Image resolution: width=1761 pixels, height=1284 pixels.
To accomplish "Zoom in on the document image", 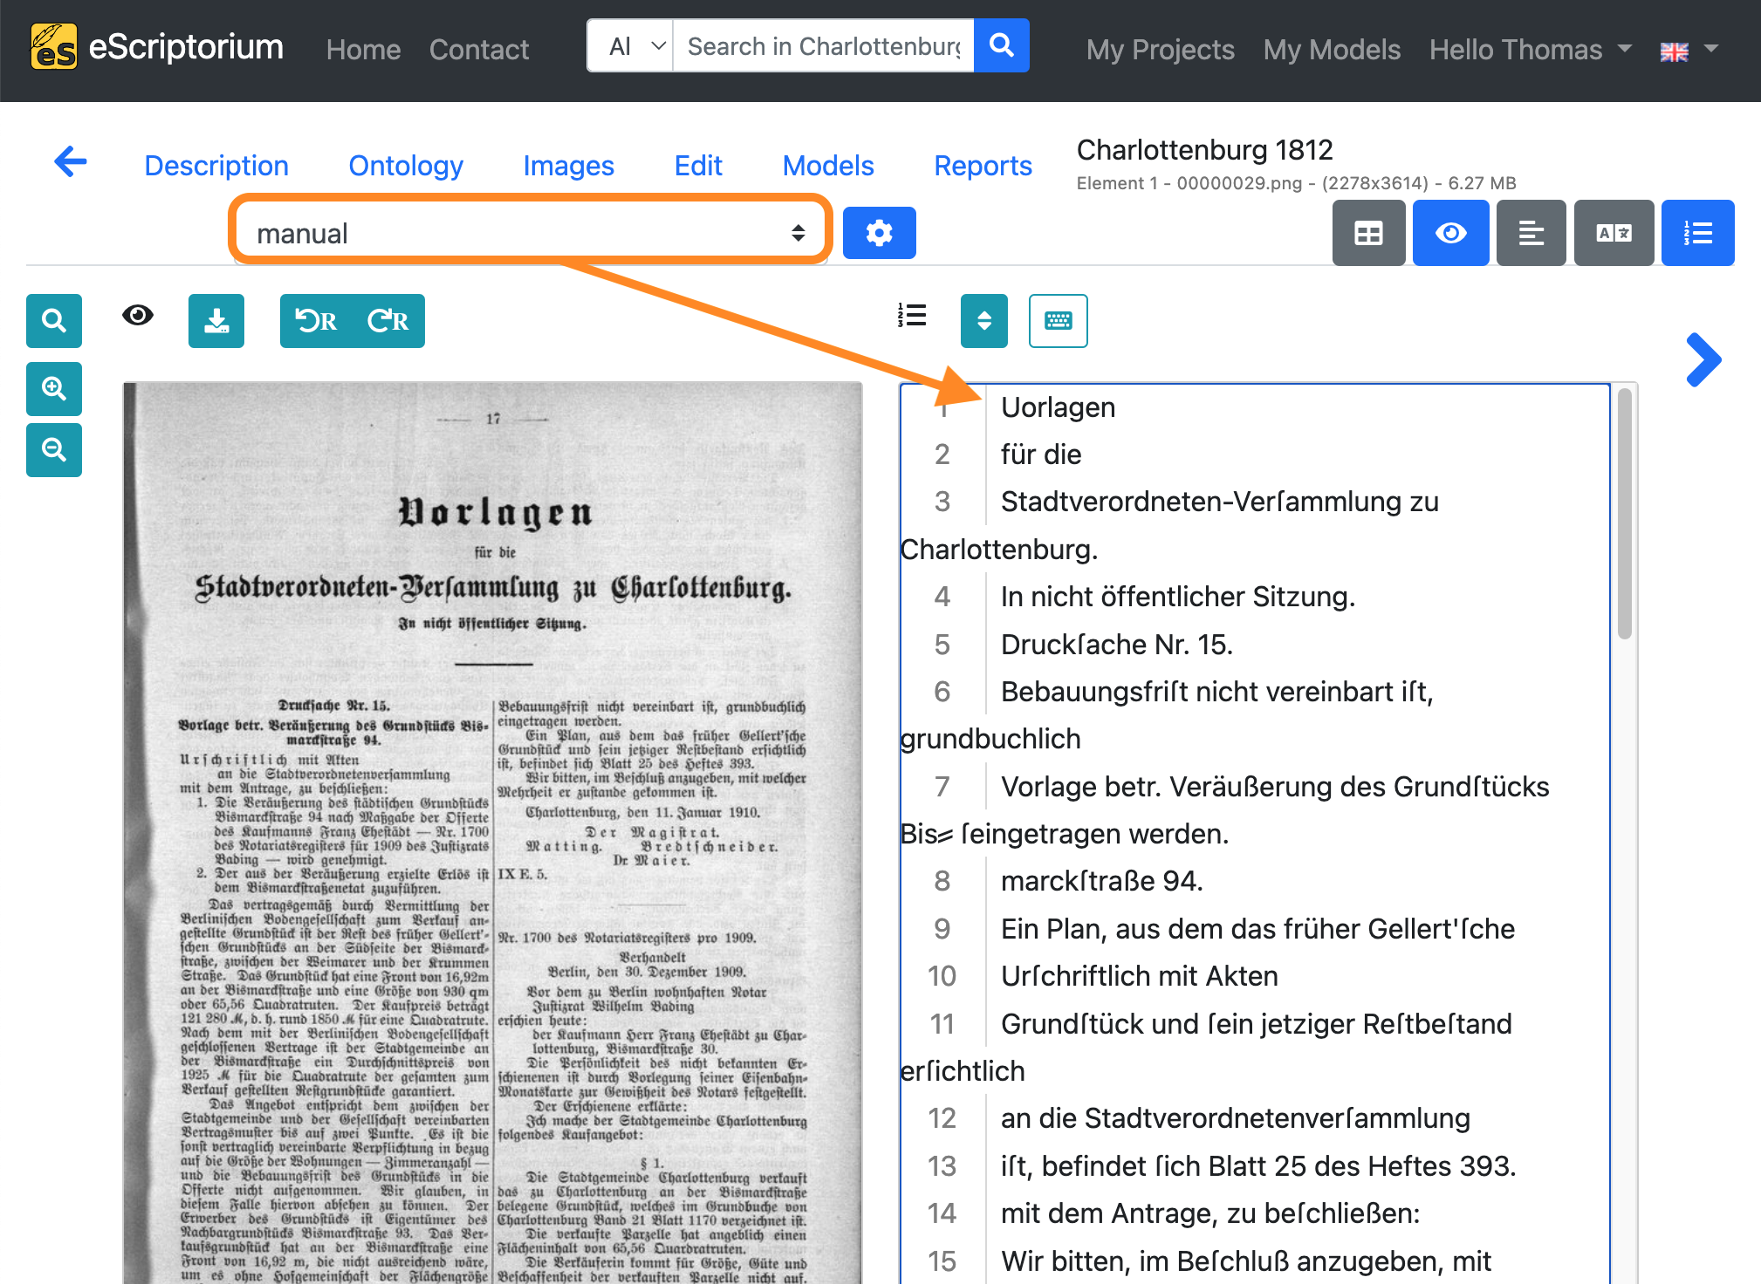I will point(54,388).
